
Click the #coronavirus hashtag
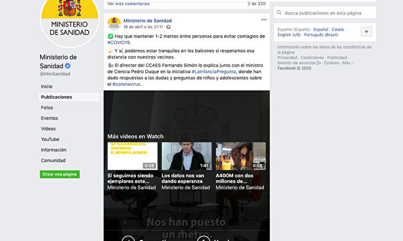pos(126,84)
